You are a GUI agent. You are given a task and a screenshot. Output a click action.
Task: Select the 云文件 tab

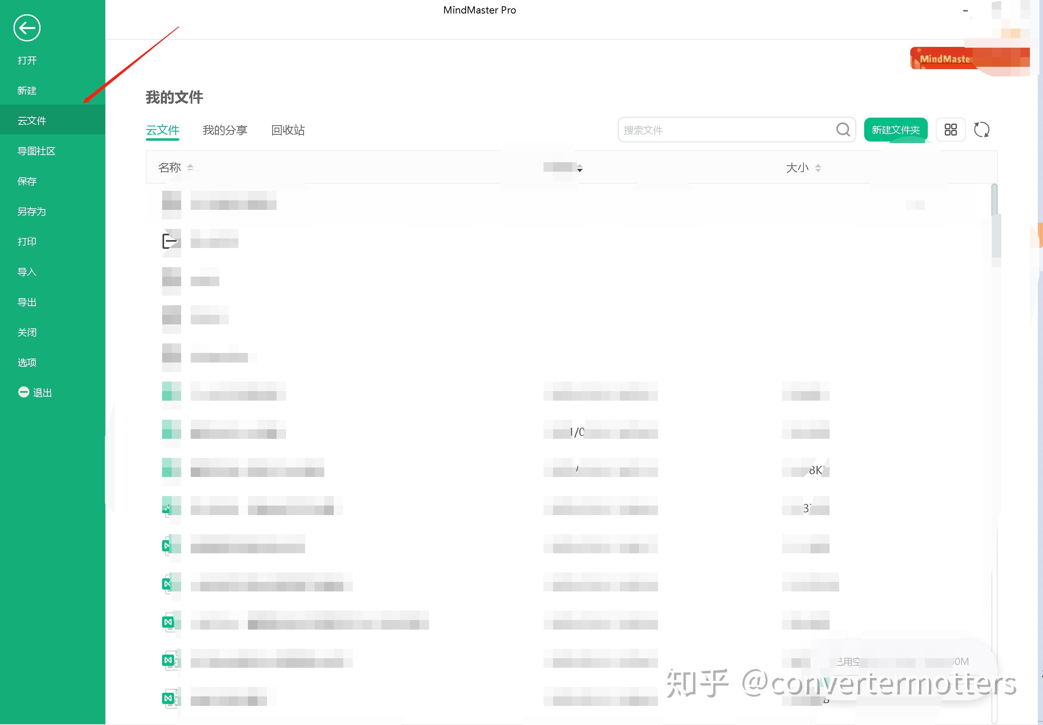pos(163,130)
